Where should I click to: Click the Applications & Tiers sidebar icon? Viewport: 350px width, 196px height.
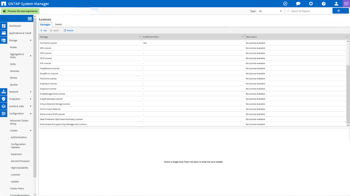coord(3,33)
